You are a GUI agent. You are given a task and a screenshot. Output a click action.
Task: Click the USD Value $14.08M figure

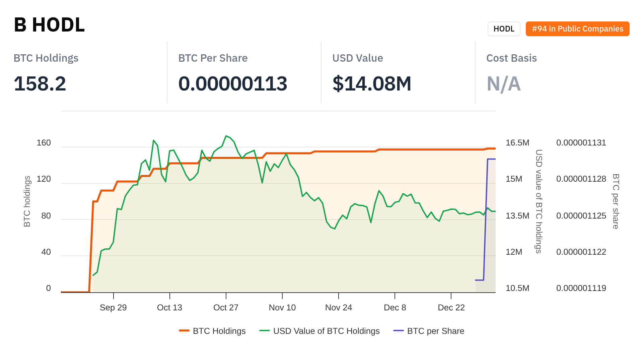pyautogui.click(x=372, y=83)
